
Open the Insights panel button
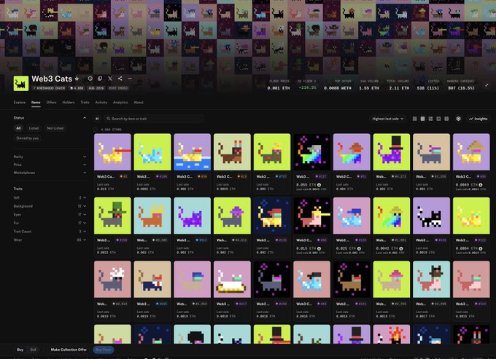[x=478, y=119]
